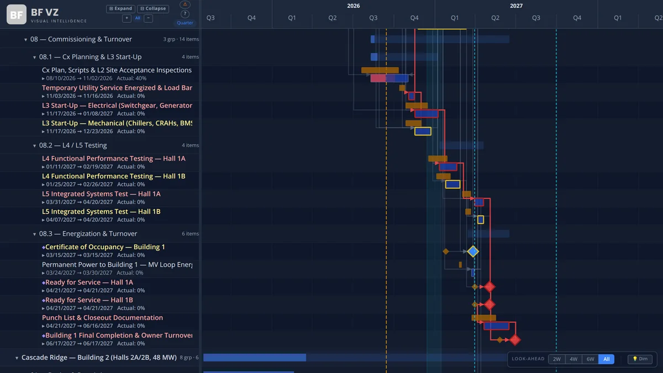The width and height of the screenshot is (663, 373).
Task: Select Certificate of Occupancy — Building 1 milestone
Action: [105, 247]
